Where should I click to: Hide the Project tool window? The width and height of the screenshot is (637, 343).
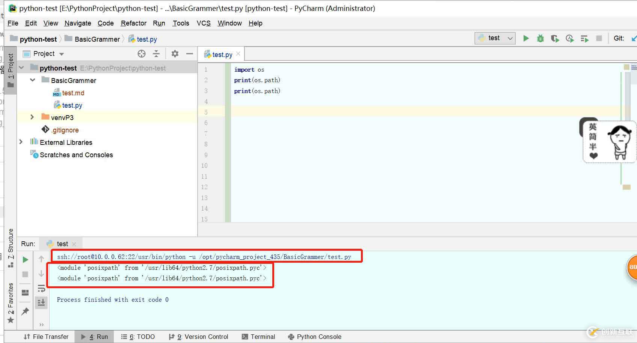pyautogui.click(x=190, y=54)
